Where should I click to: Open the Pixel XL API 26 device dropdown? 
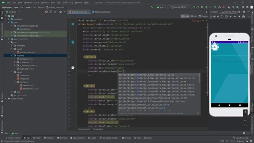(x=180, y=7)
